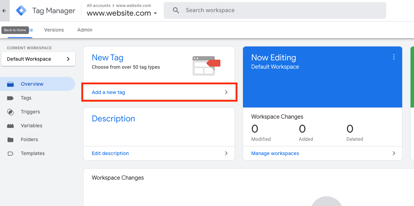
Task: Click the All accounts breadcrumb link
Action: tap(98, 5)
